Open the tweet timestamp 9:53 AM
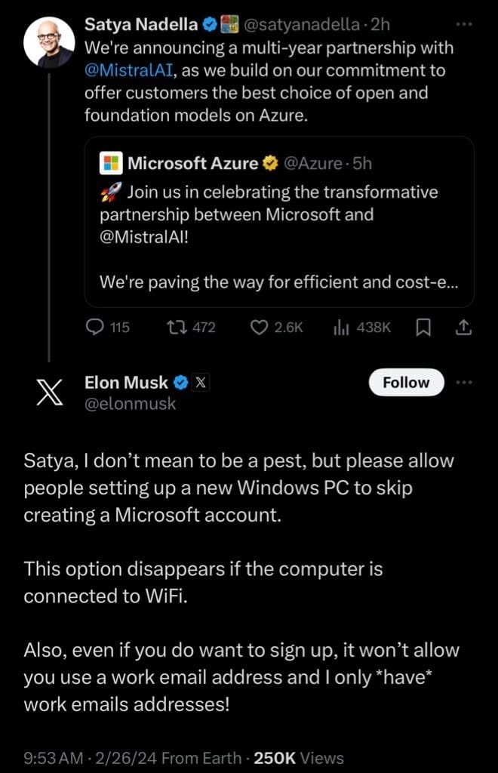 (53, 758)
